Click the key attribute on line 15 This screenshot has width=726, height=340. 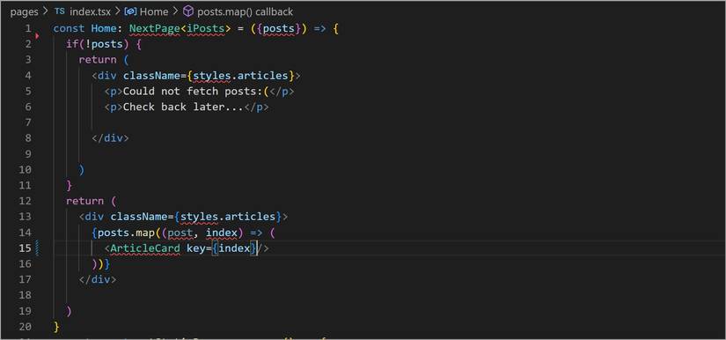[195, 248]
